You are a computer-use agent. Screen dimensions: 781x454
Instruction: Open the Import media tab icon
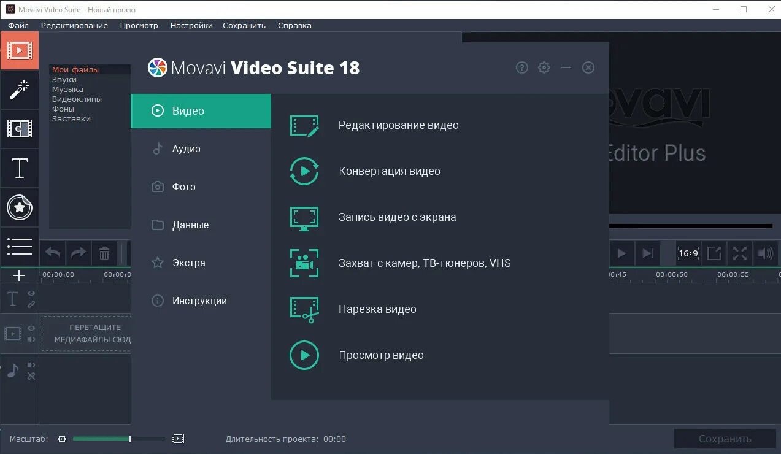(19, 50)
